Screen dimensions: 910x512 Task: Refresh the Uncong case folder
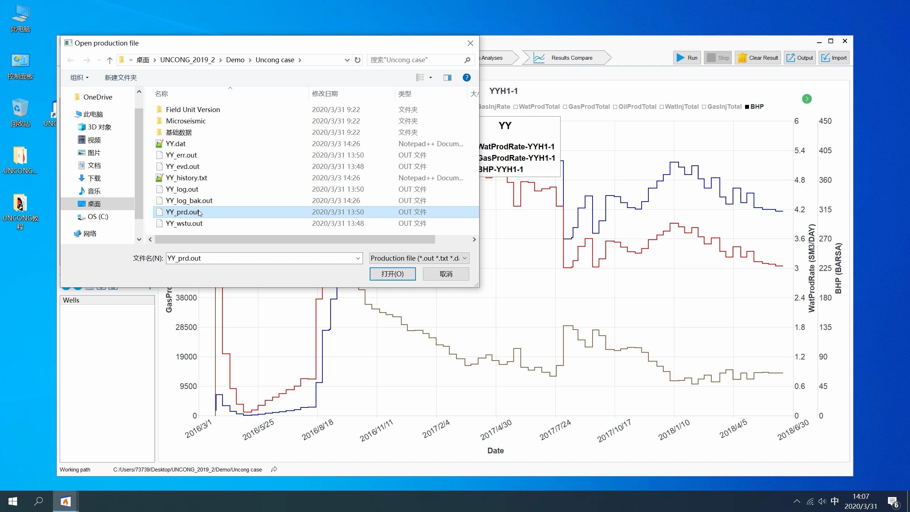pos(358,60)
